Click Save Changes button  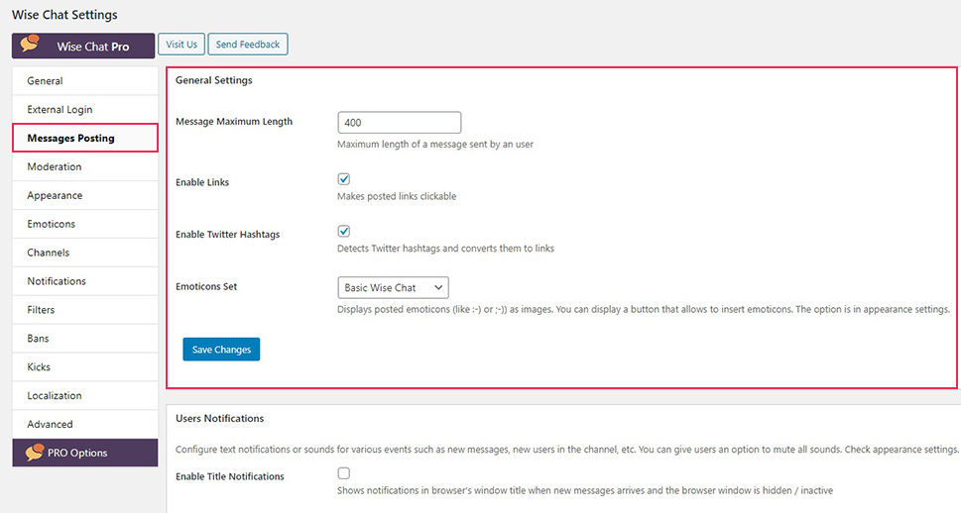tap(221, 350)
